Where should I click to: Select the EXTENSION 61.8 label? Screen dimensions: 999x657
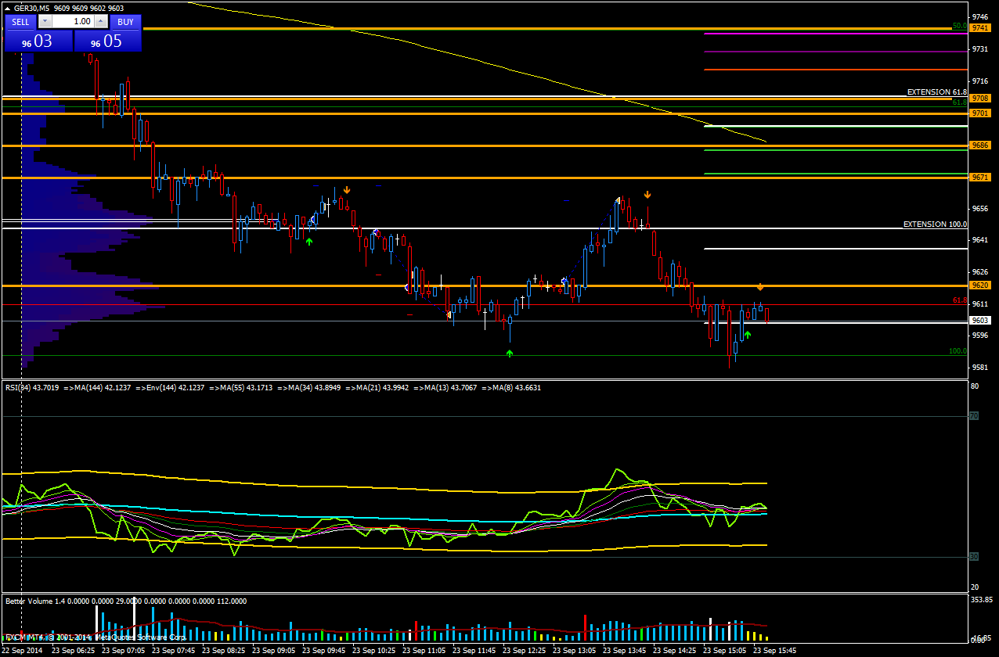[x=936, y=92]
